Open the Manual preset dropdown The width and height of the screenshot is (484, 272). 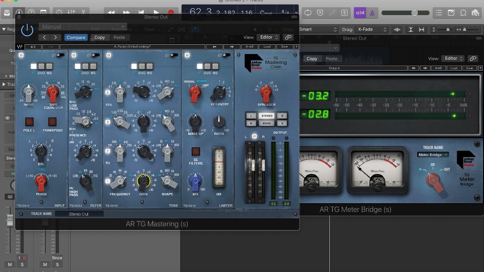pyautogui.click(x=82, y=27)
